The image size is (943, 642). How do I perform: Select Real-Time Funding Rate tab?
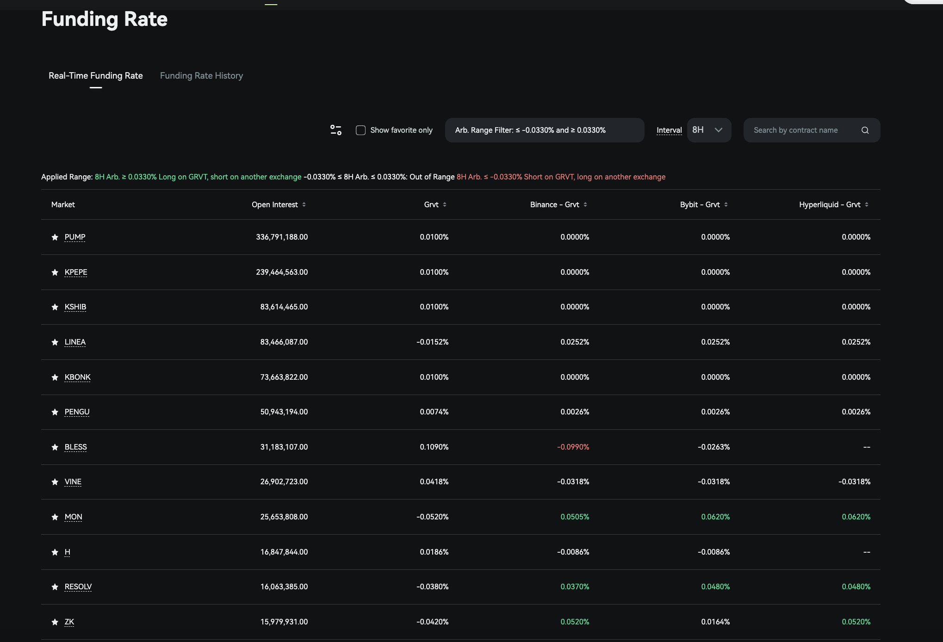click(96, 75)
